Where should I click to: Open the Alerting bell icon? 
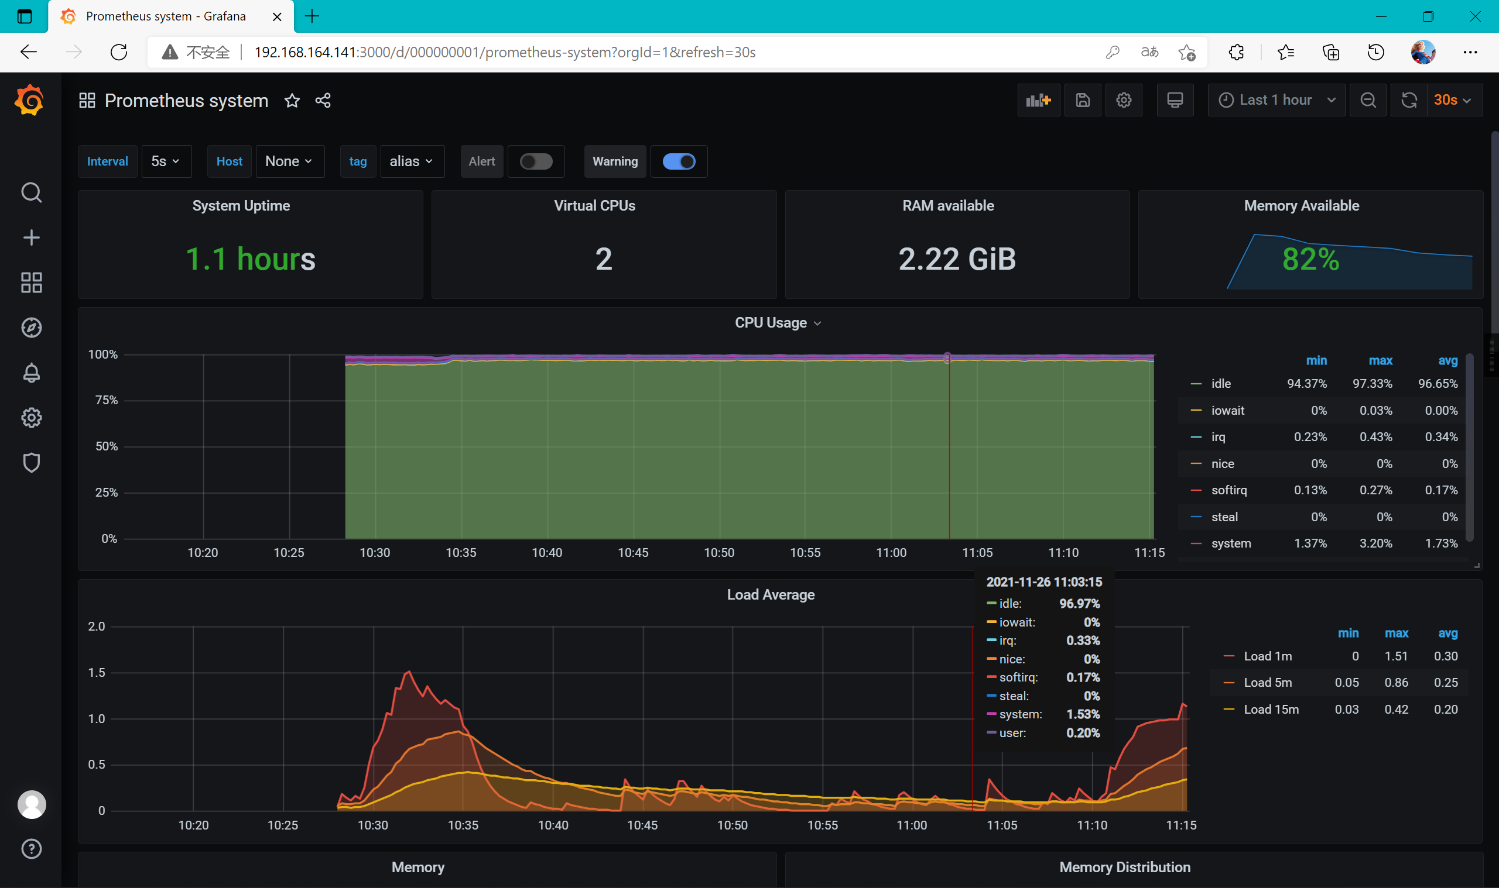coord(31,372)
